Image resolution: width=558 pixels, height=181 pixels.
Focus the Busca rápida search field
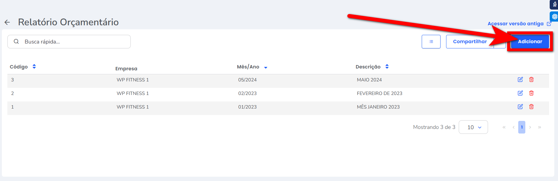(x=74, y=42)
